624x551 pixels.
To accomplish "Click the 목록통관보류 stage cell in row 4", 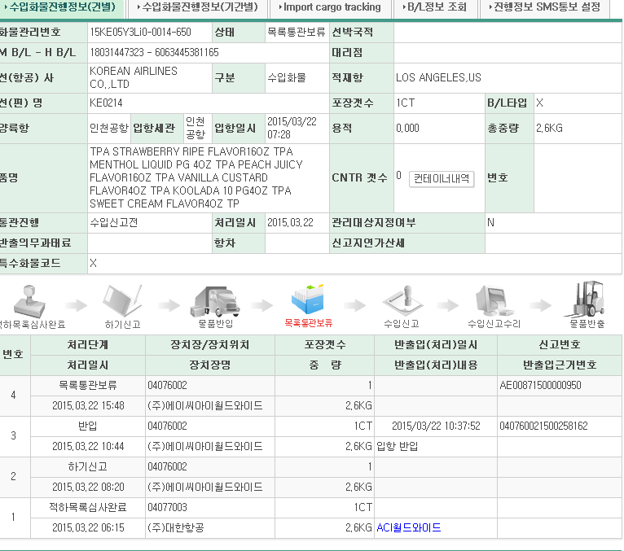I will [x=88, y=385].
